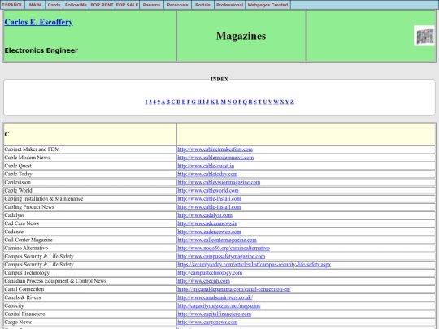Jump to index letter C
The image size is (439, 329).
pos(173,102)
